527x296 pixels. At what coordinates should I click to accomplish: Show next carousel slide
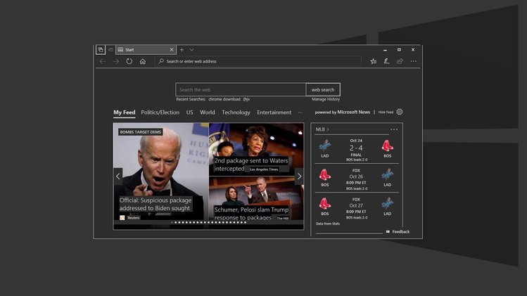click(299, 176)
